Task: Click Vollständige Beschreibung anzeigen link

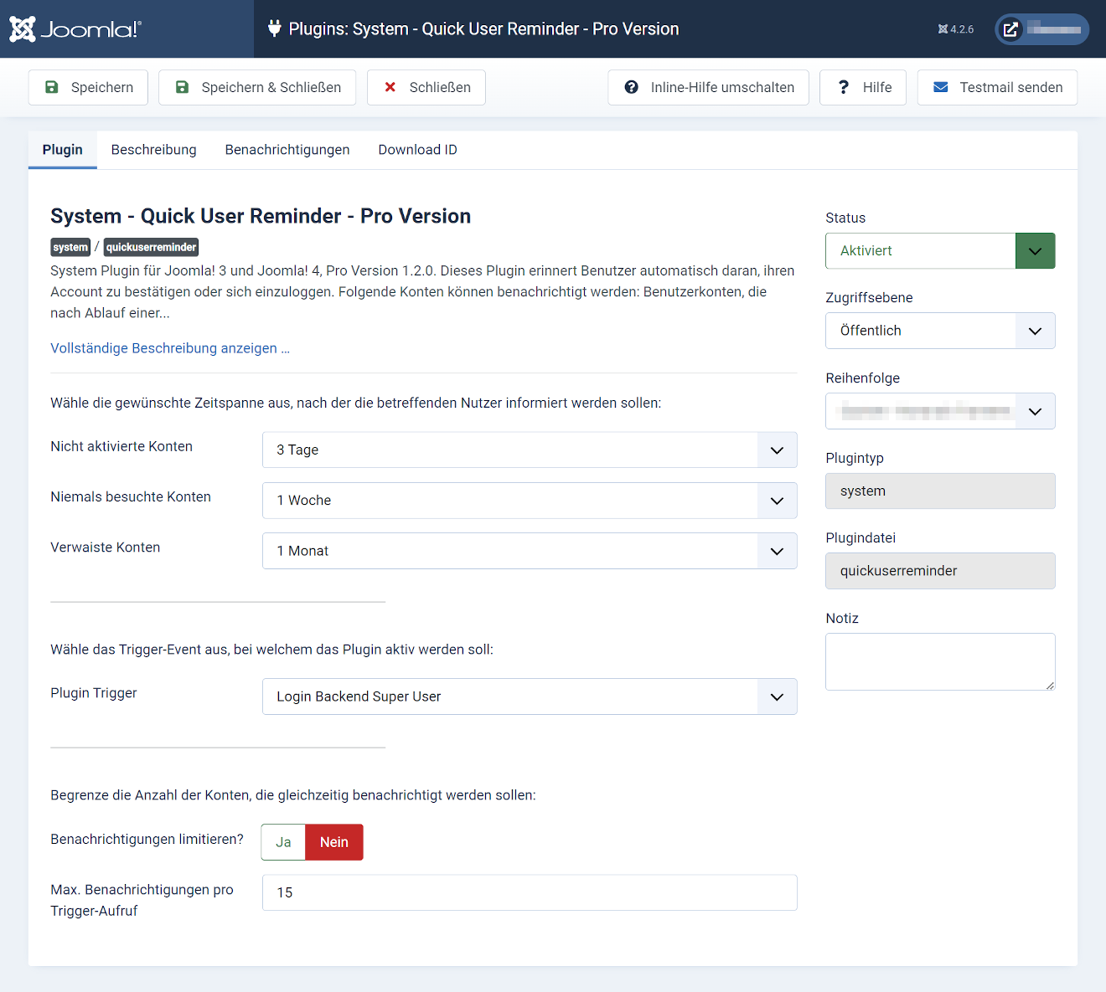Action: tap(170, 348)
